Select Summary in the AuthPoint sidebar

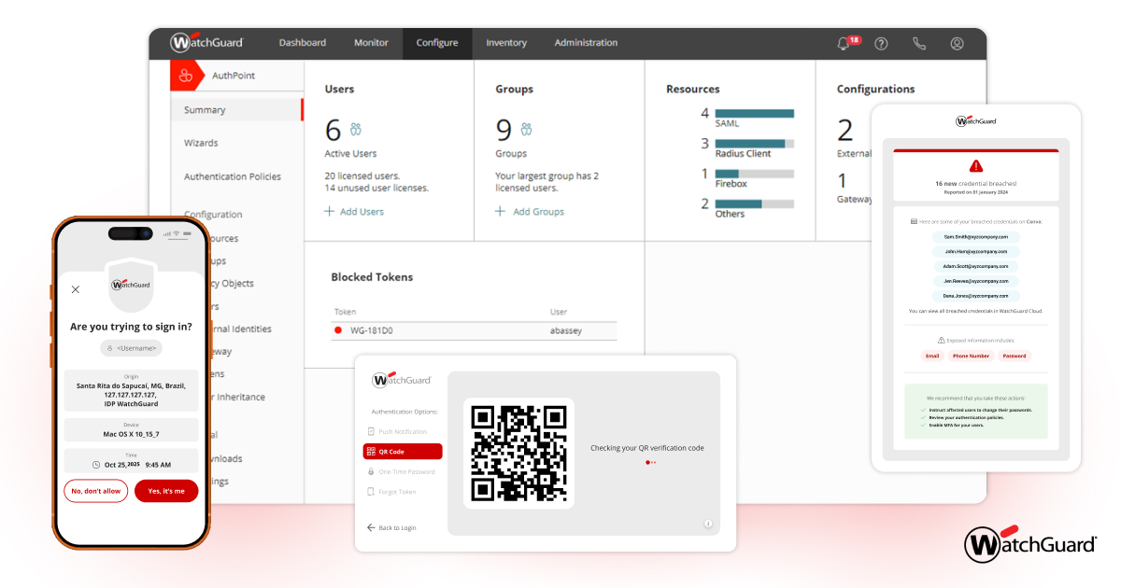237,110
